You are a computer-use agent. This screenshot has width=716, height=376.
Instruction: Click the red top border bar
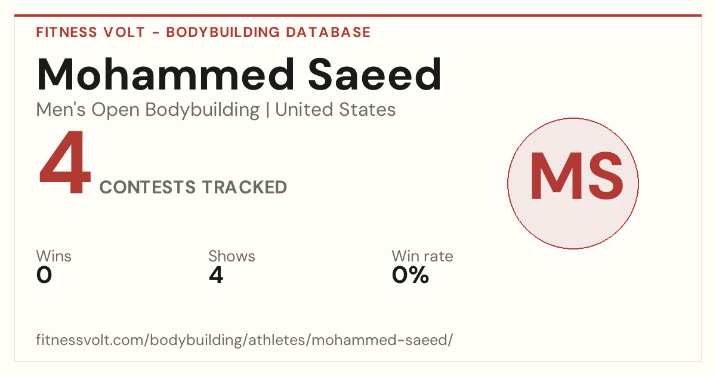tap(358, 16)
